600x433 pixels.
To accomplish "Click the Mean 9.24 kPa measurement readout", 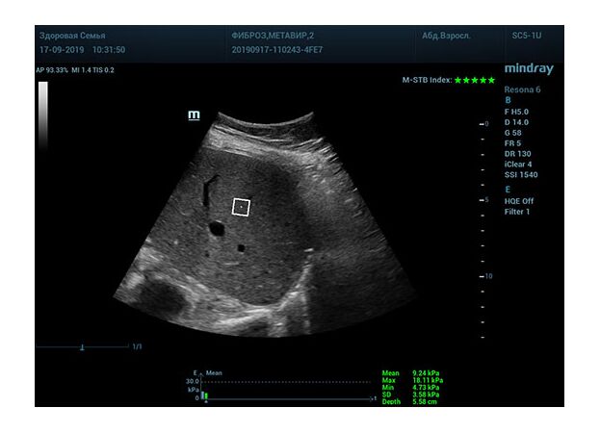I will pos(412,373).
